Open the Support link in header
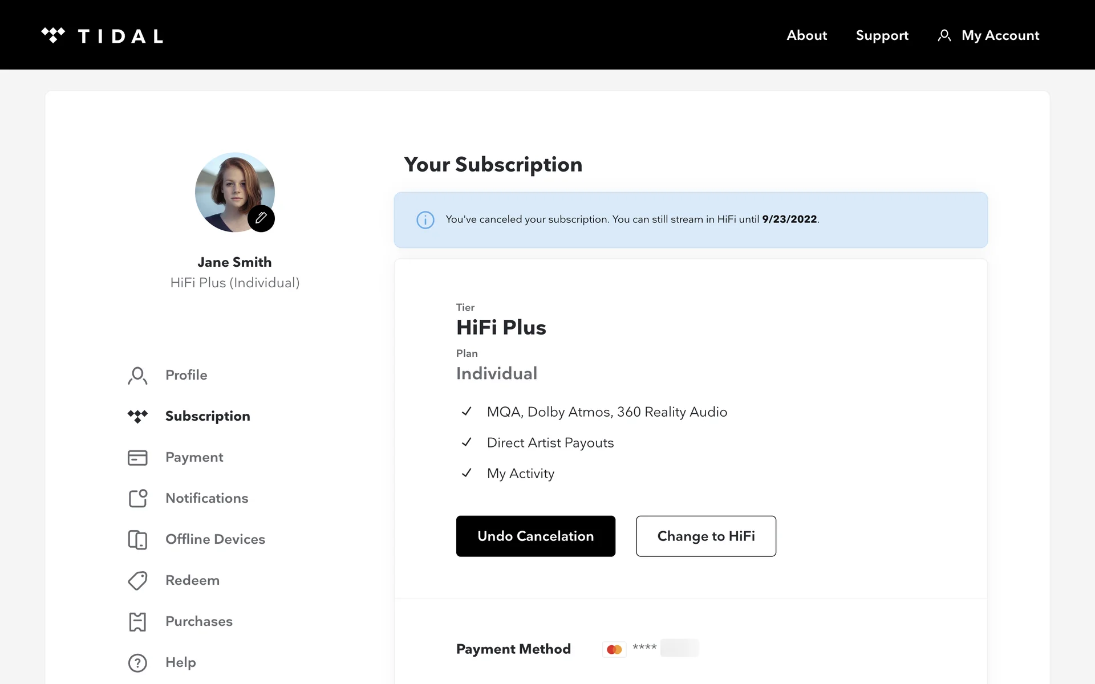This screenshot has height=684, width=1095. tap(882, 35)
